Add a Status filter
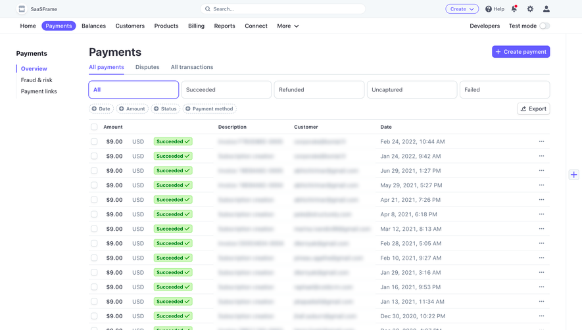 (x=166, y=108)
